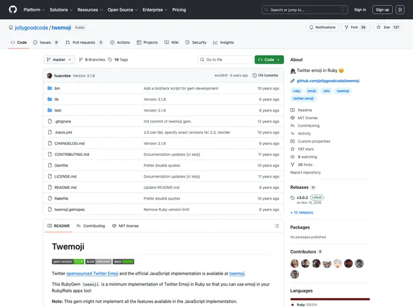Click the docs badge
The width and height of the screenshot is (413, 307).
point(123,261)
